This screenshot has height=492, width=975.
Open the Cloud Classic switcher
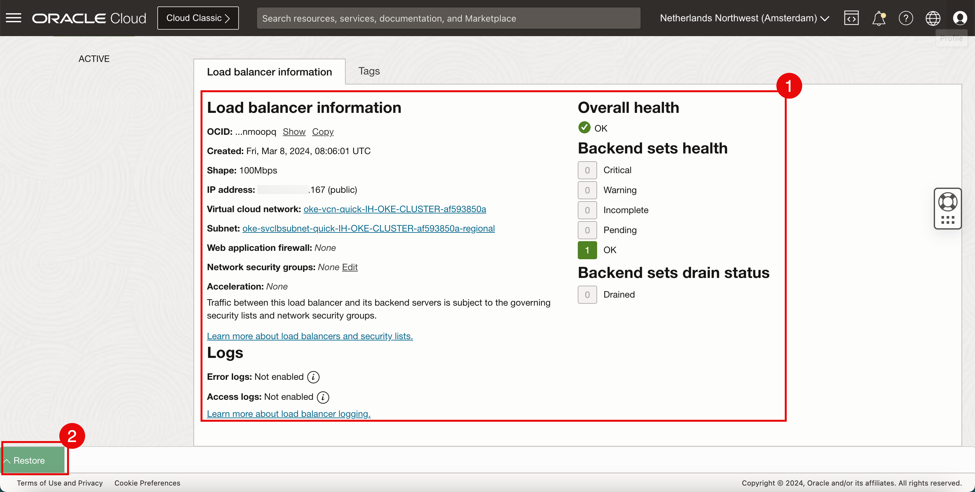198,18
